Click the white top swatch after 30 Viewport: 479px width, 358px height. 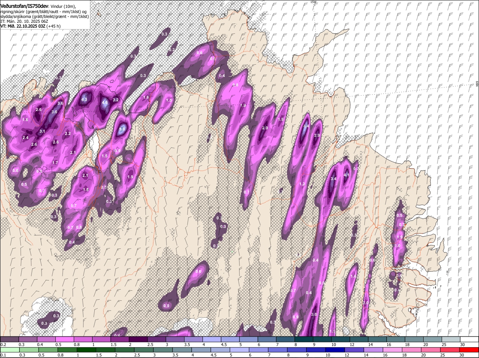[x=469, y=339]
